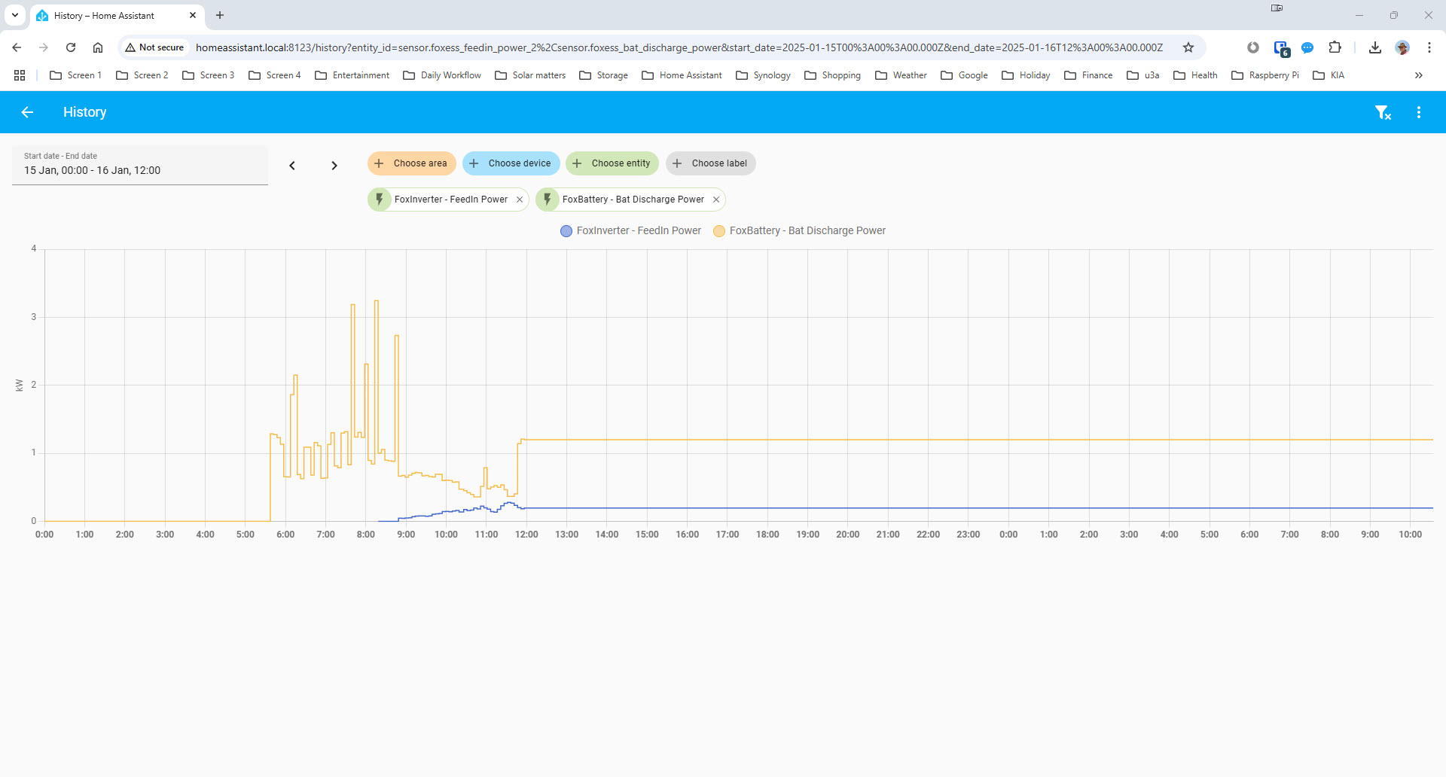Image resolution: width=1446 pixels, height=777 pixels.
Task: Open the browser extensions puzzle icon
Action: click(1335, 47)
